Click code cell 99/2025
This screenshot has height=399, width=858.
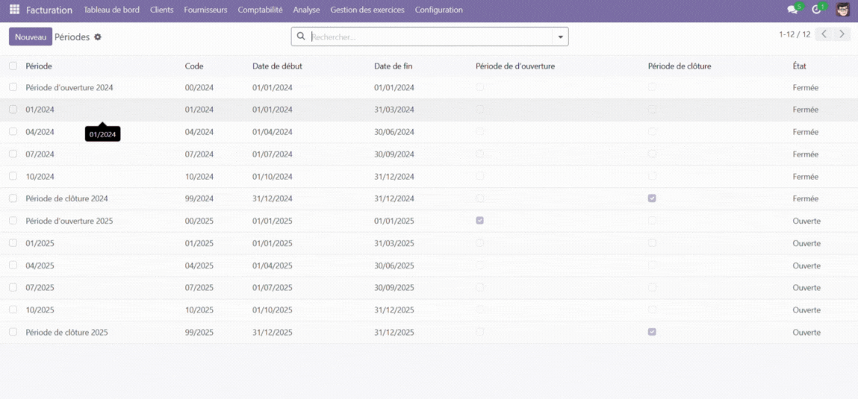coord(199,333)
